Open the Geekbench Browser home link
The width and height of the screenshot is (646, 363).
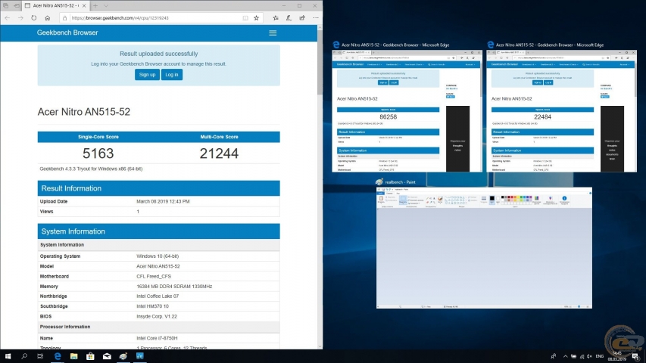coord(67,33)
